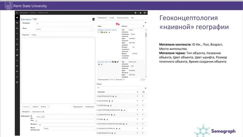This screenshot has width=243, height=137.
Task: Click the Новый button
Action: click(x=43, y=107)
